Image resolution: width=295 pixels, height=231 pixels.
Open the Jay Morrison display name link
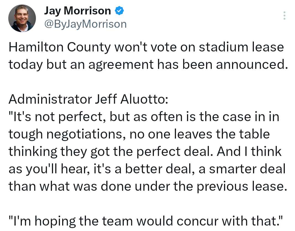pos(78,11)
